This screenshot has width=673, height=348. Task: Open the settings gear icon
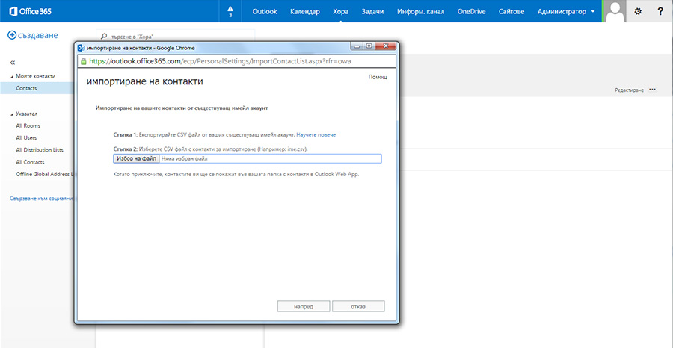tap(638, 11)
